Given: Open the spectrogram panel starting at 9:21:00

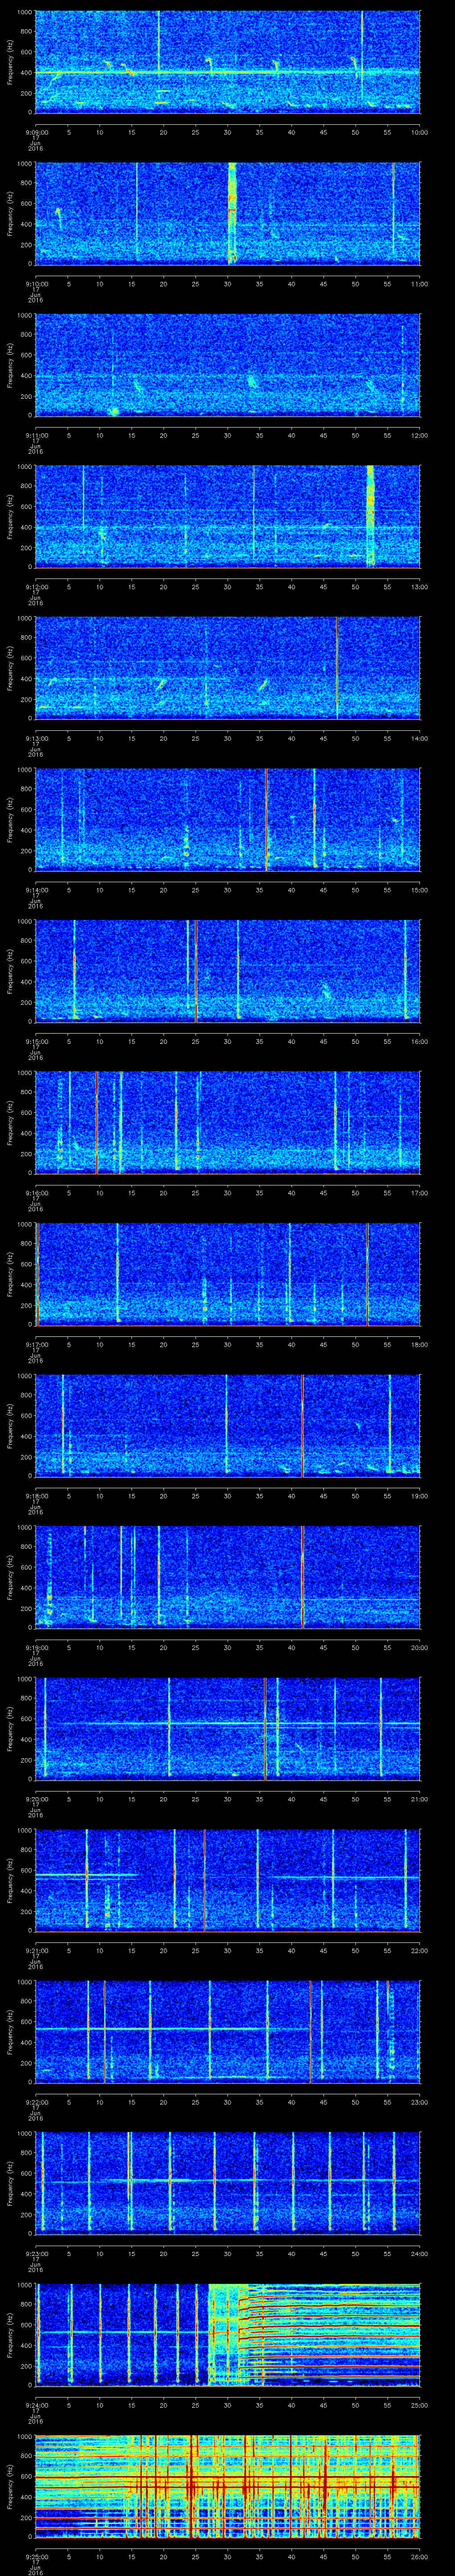Looking at the screenshot, I should [x=227, y=1880].
